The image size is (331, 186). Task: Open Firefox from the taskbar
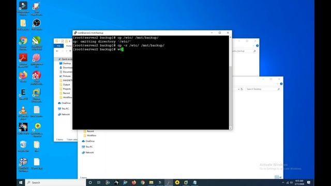click(x=134, y=182)
